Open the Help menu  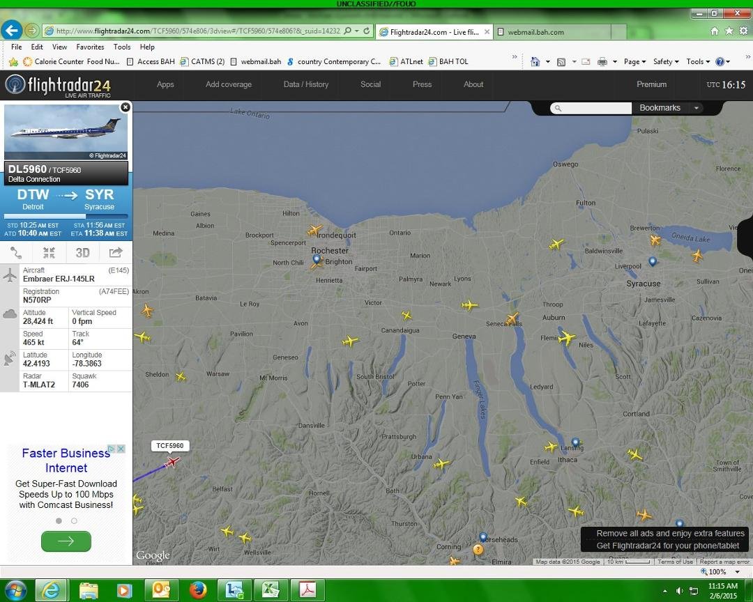147,47
